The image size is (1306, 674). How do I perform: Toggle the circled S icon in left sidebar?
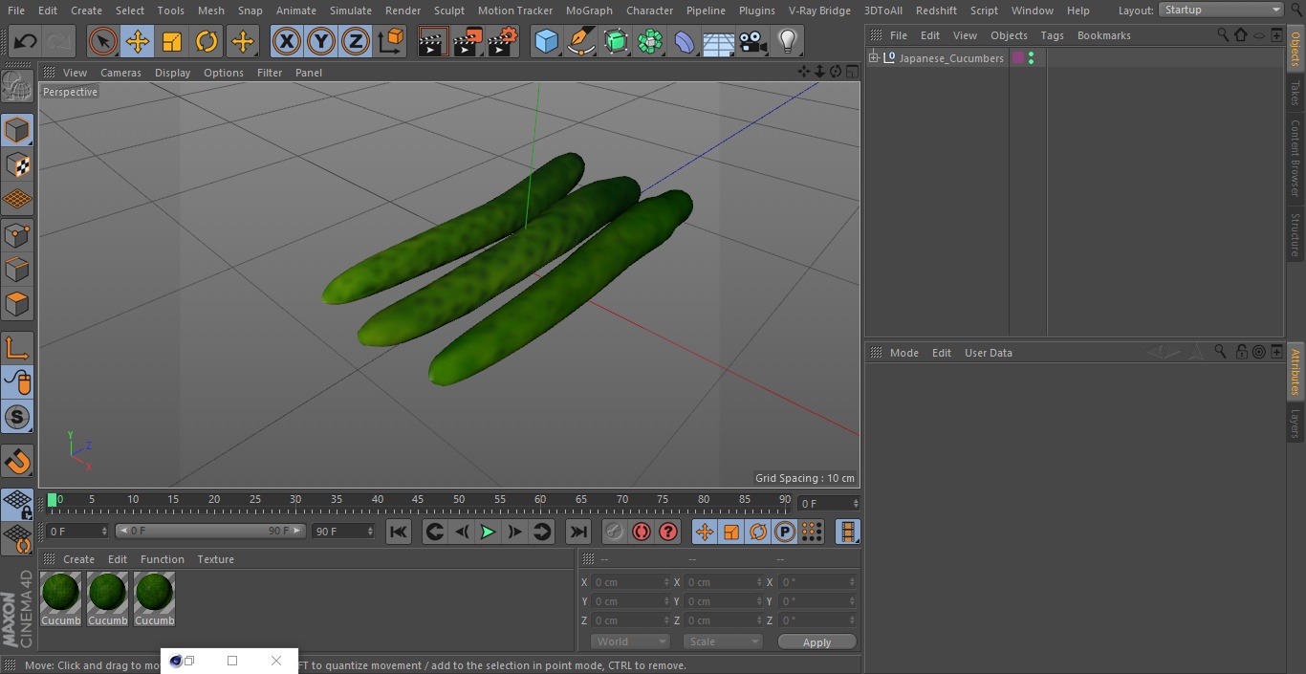(x=17, y=417)
